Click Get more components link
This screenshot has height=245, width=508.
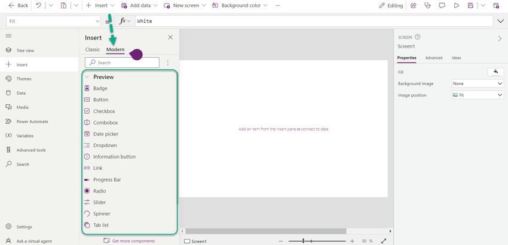click(129, 241)
